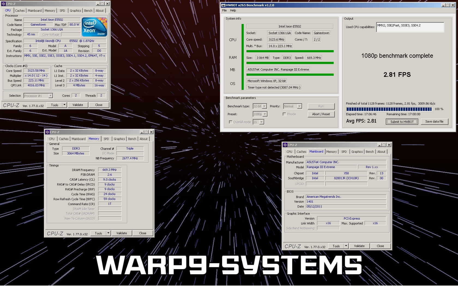Click Validate in Mainboard CPU-Z window
Viewport: 458px width, 286px height.
(x=359, y=246)
